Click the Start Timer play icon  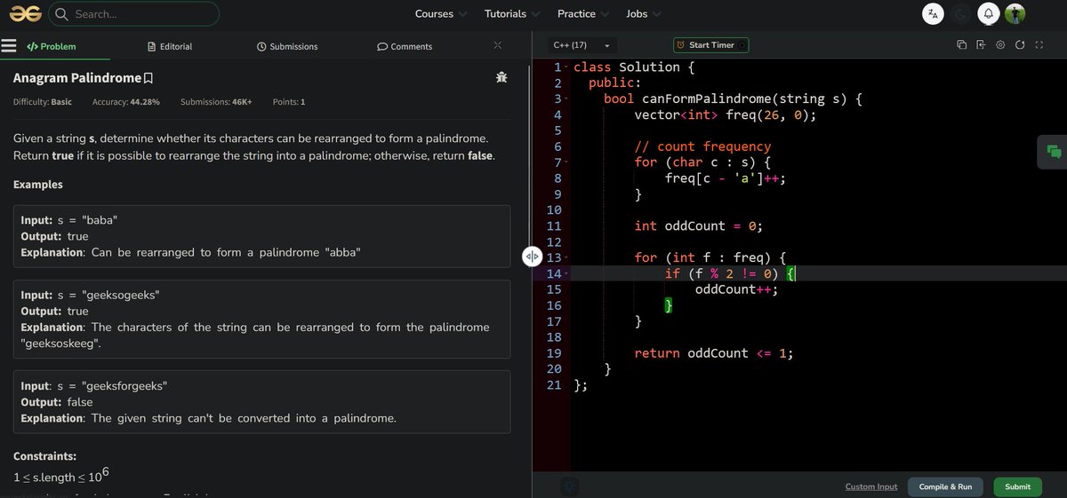click(742, 45)
